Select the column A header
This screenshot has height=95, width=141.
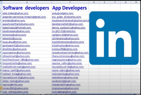(27, 2)
